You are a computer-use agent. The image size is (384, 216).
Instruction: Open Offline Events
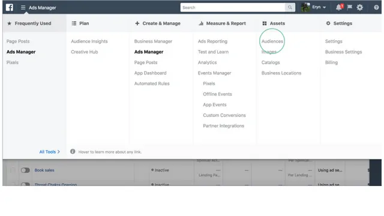click(217, 94)
